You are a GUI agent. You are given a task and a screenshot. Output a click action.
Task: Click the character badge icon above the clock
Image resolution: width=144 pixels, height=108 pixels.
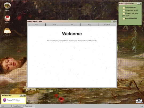[139, 100]
